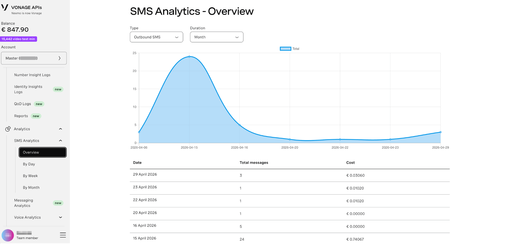Click the new badge beside QoD Logs
Viewport: 506px width, 244px height.
click(x=39, y=104)
